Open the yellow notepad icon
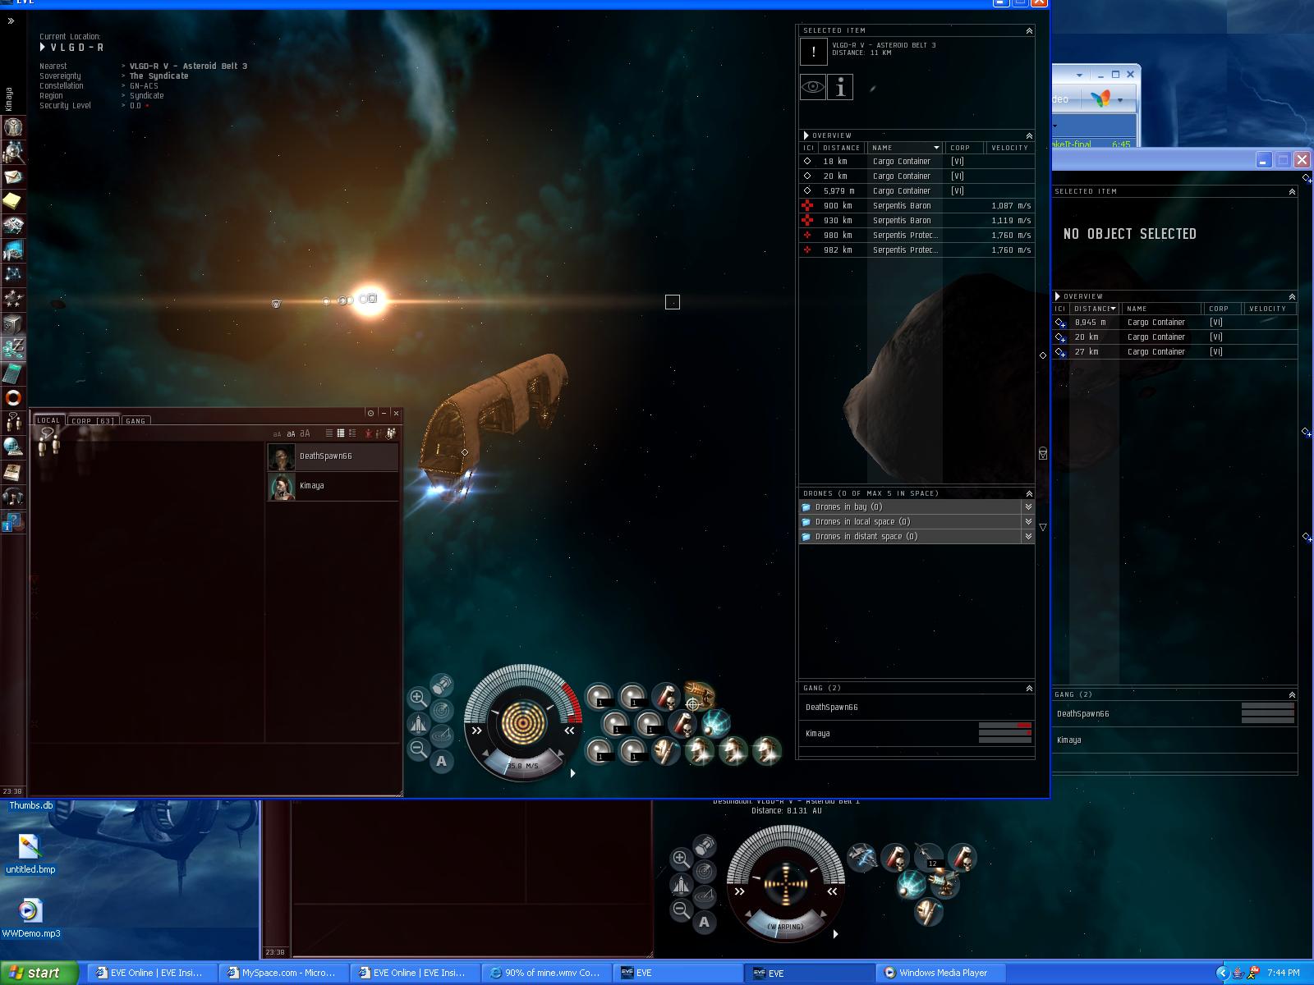1314x985 pixels. (13, 201)
